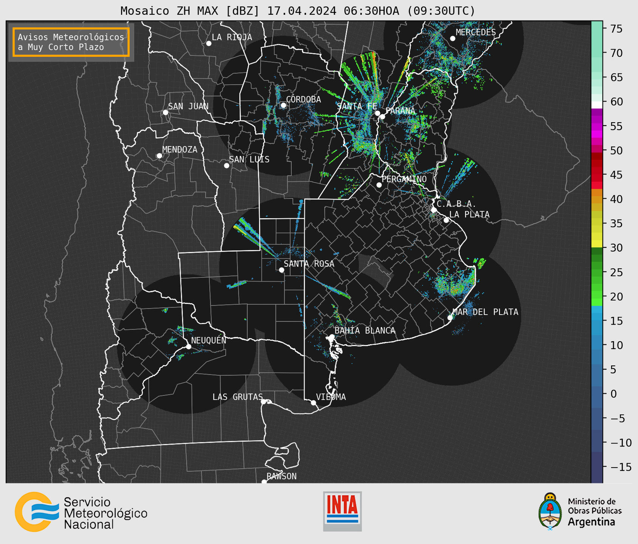Image resolution: width=638 pixels, height=544 pixels.
Task: Select the Neuquén city marker
Action: click(x=188, y=347)
